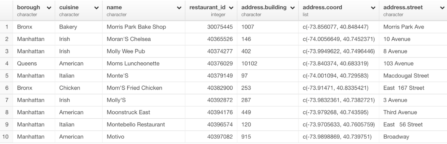Screen dimensions: 447x144
Task: Select the Morris Park Bake Shop cell
Action: point(136,27)
